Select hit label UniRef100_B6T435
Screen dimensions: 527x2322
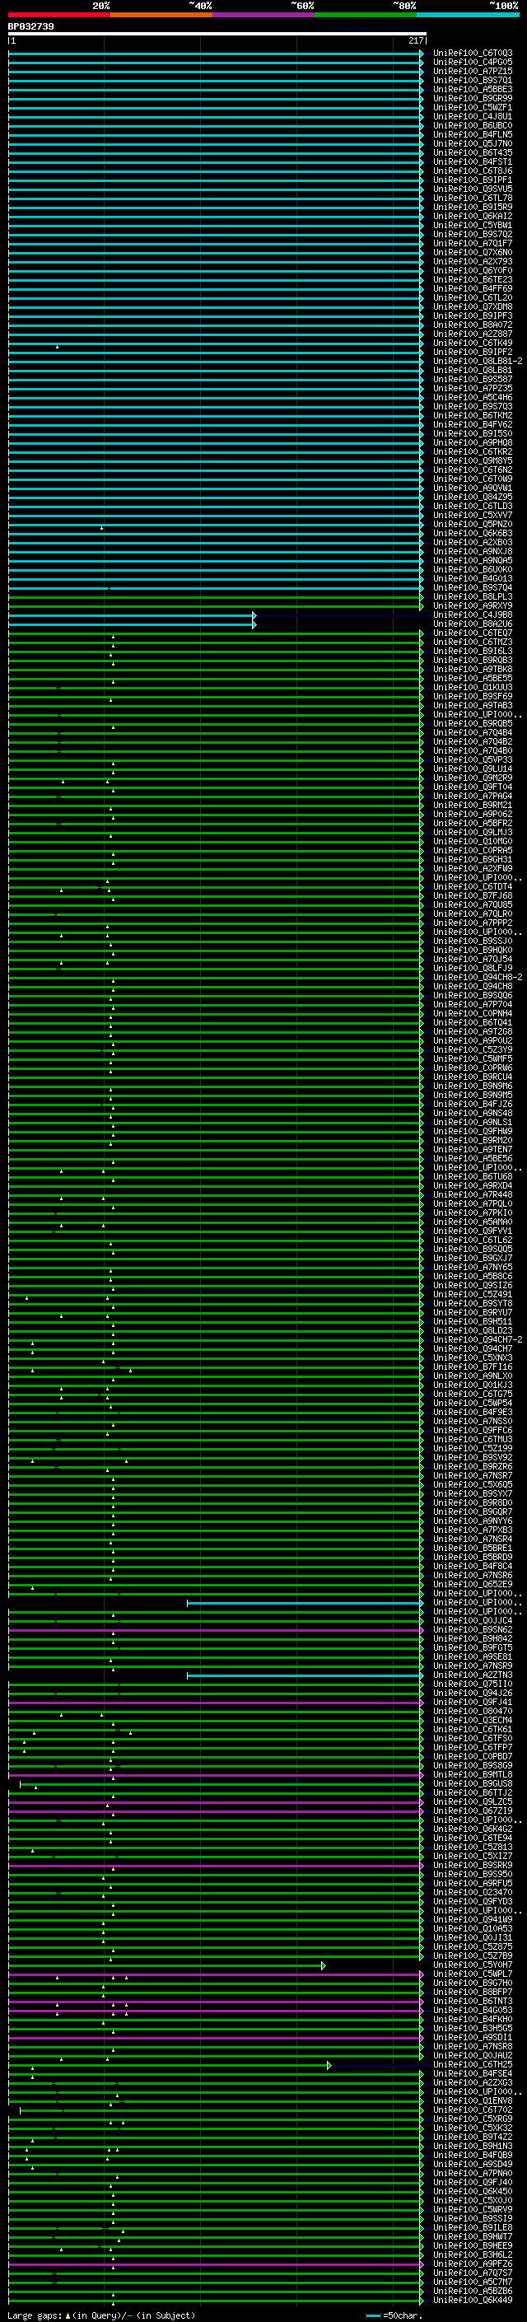click(x=473, y=152)
